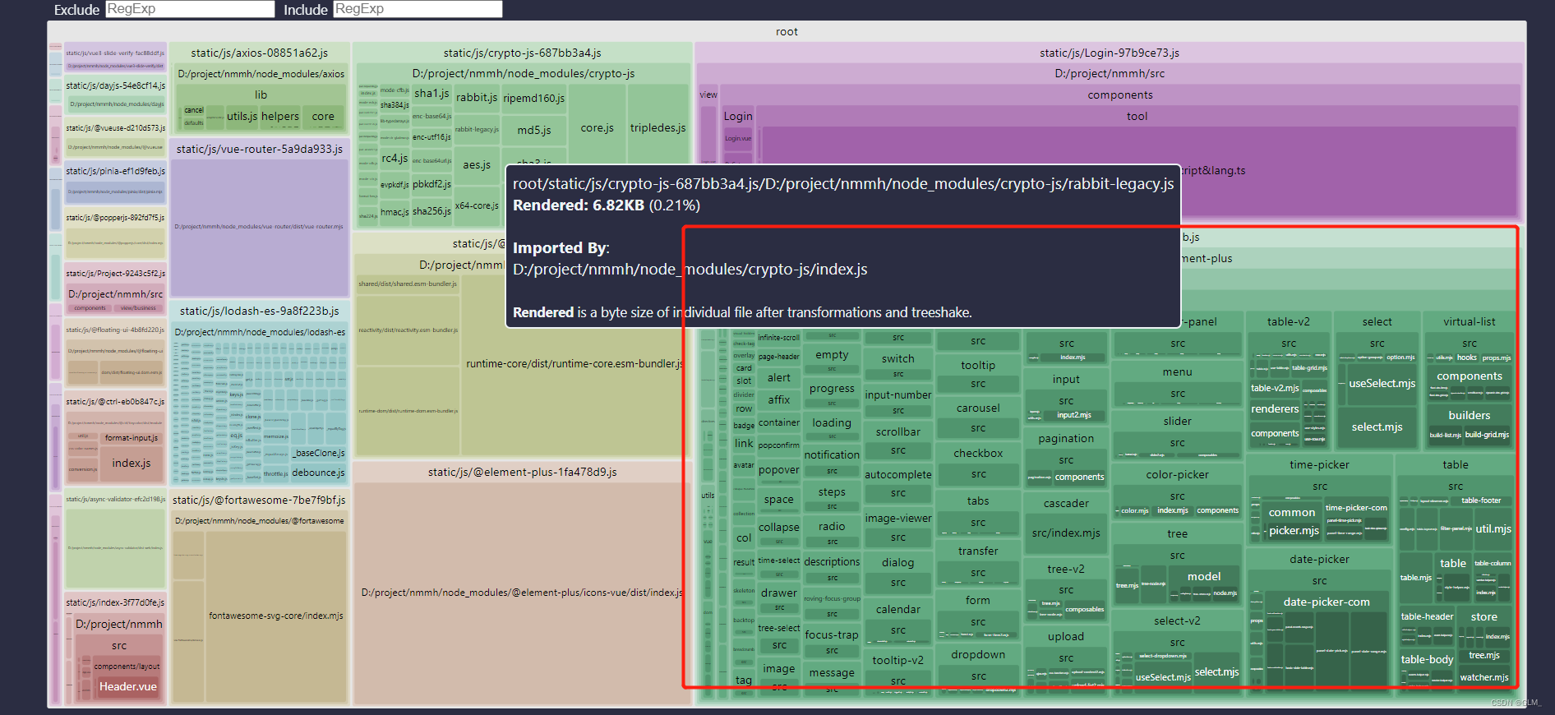Select the tool folder in Login chunk
The width and height of the screenshot is (1555, 715).
tap(1137, 116)
